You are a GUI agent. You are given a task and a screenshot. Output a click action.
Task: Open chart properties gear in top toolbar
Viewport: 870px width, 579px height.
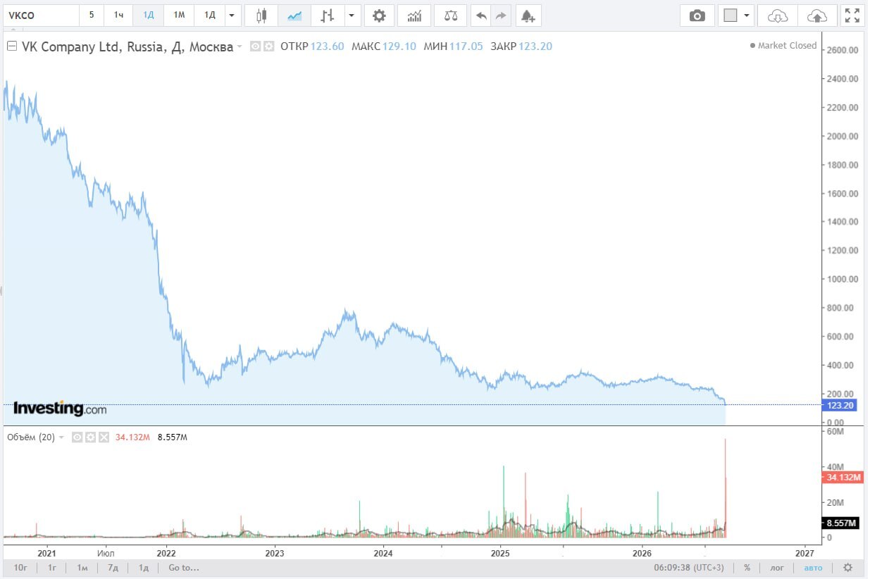(x=379, y=15)
